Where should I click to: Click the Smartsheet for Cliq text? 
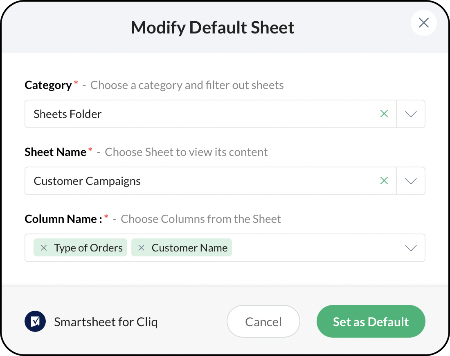tap(106, 322)
